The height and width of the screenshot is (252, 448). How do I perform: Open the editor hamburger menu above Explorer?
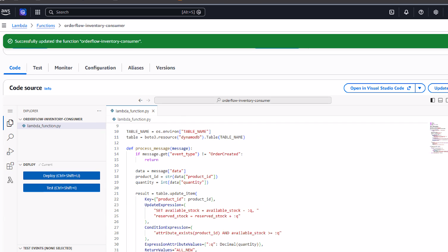click(x=10, y=111)
